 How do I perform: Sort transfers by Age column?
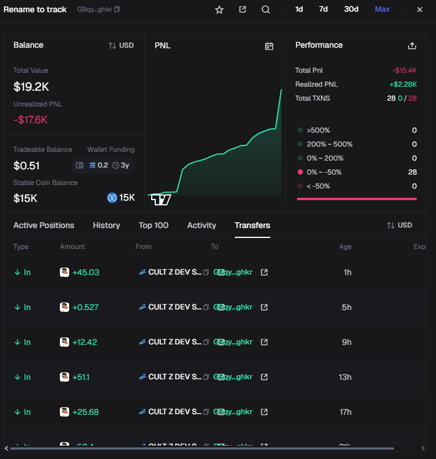[345, 247]
